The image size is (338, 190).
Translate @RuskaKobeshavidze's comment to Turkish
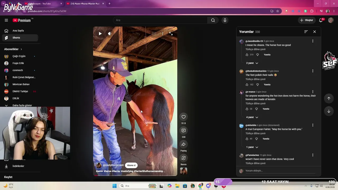tap(256, 79)
